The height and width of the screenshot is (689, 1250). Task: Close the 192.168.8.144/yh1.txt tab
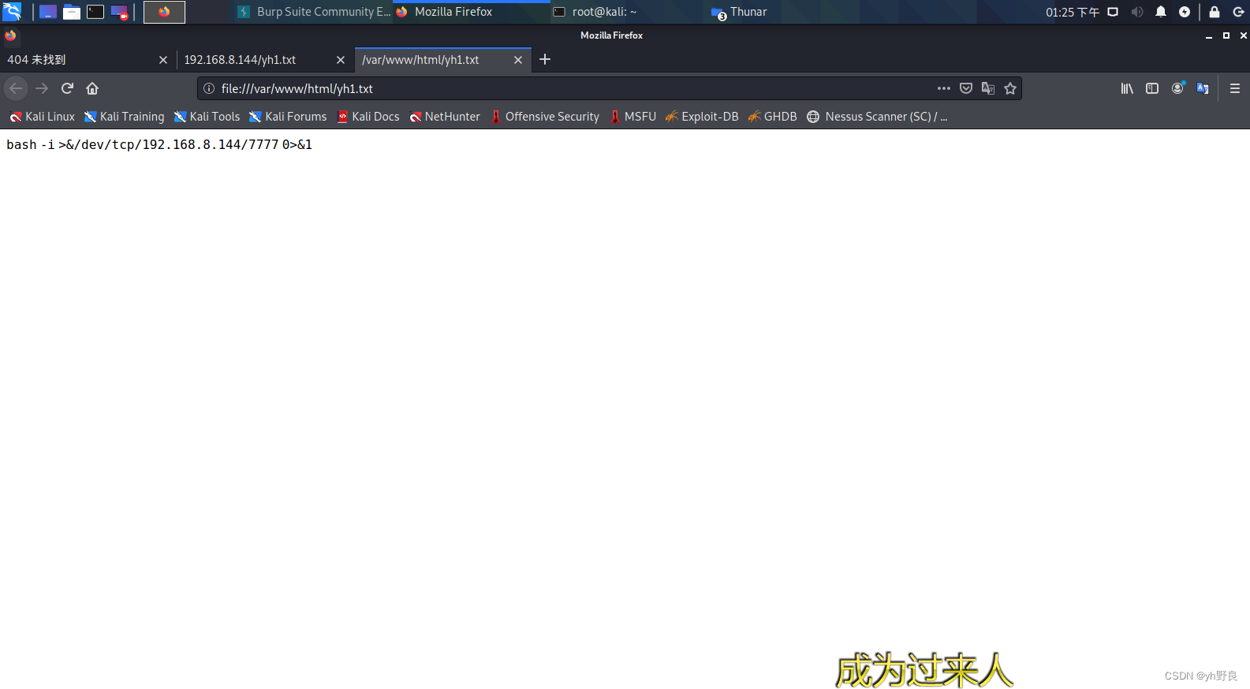(x=341, y=60)
